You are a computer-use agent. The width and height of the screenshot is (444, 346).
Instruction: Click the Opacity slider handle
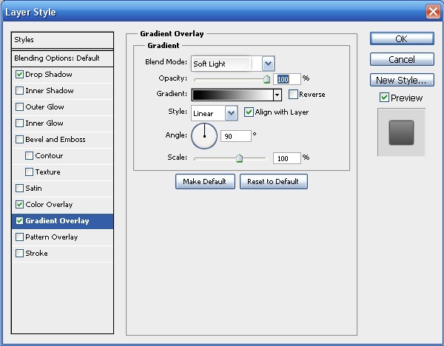click(x=266, y=78)
